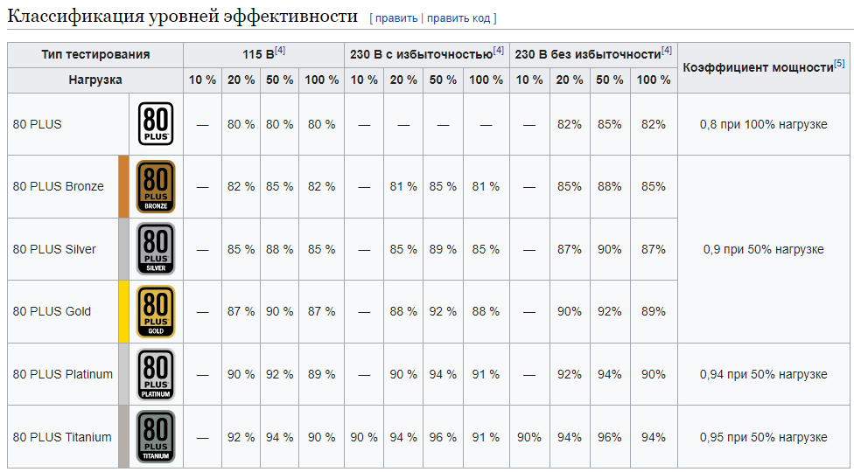Image resolution: width=854 pixels, height=472 pixels.
Task: Click footnote [4] after «230 В без избыточности»
Action: 667,51
